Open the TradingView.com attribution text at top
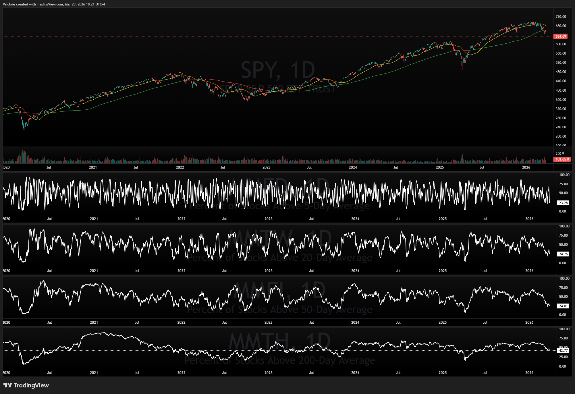575x394 pixels. click(50, 4)
